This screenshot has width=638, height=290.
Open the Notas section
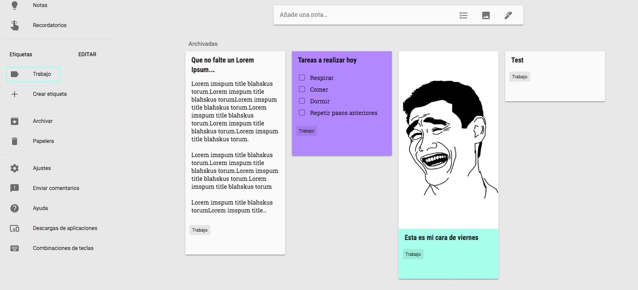point(40,5)
